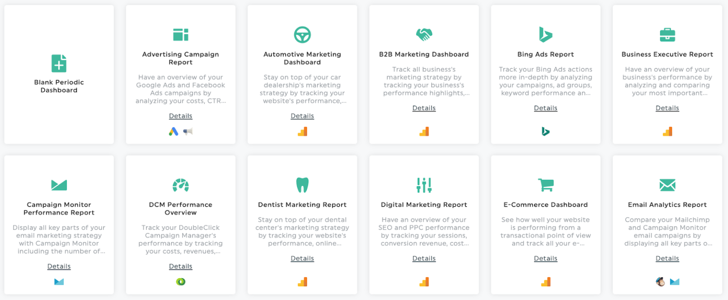
Task: Click the tooth icon on Dentist Marketing Report
Action: click(x=302, y=185)
